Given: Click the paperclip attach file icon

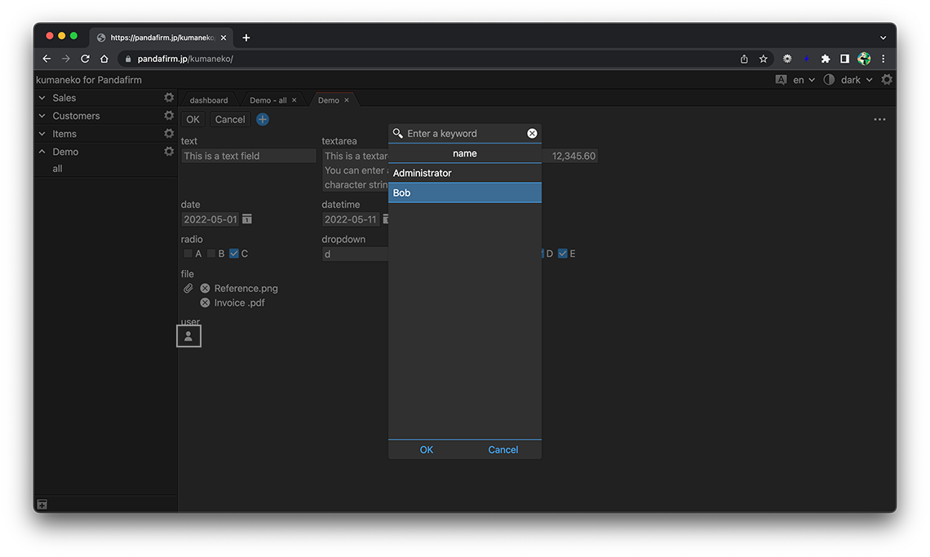Looking at the screenshot, I should (x=188, y=289).
